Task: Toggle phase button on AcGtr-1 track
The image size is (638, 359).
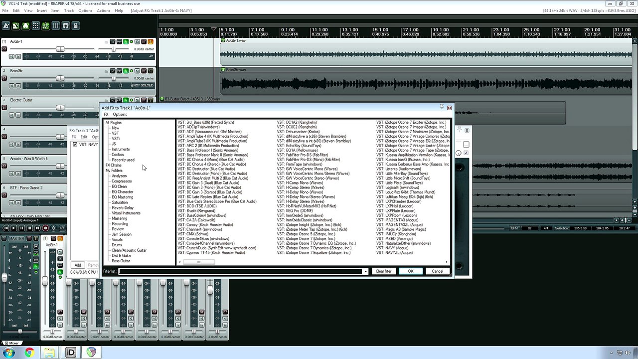Action: click(x=138, y=42)
